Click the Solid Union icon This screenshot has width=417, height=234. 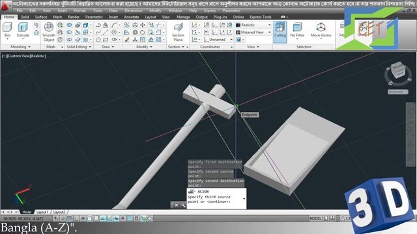(x=69, y=25)
